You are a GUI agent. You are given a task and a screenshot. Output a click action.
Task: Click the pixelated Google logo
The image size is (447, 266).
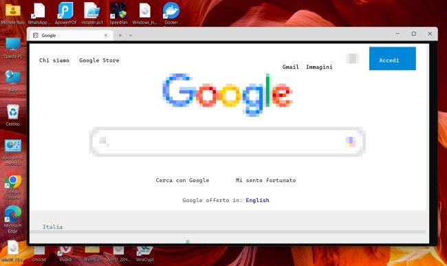[228, 95]
